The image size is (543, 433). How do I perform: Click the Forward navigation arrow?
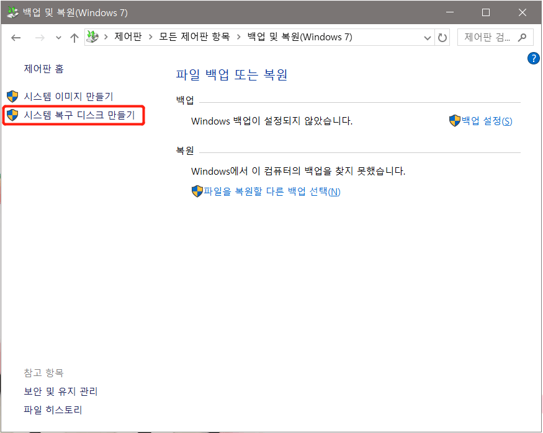(x=40, y=38)
